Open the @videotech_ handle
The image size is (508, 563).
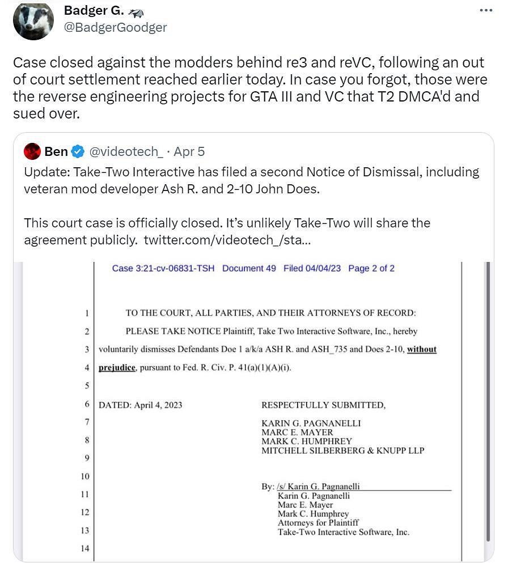[126, 152]
